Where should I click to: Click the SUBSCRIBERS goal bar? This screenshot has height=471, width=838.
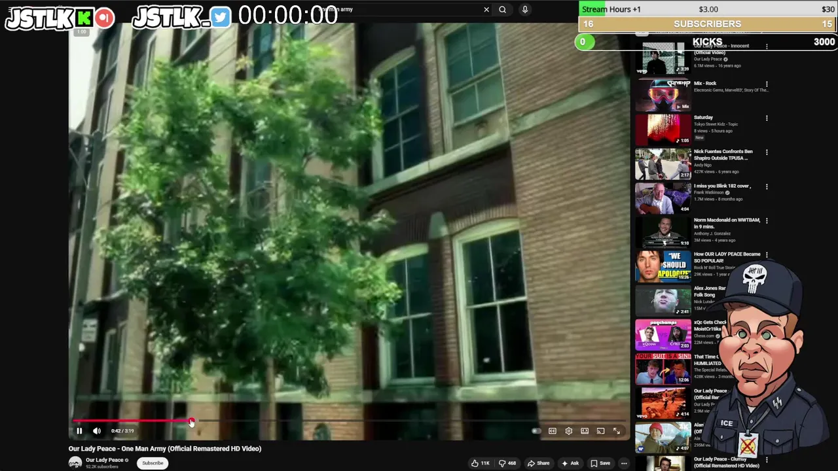point(708,24)
